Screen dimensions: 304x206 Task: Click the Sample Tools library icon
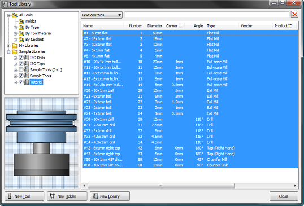click(26, 76)
